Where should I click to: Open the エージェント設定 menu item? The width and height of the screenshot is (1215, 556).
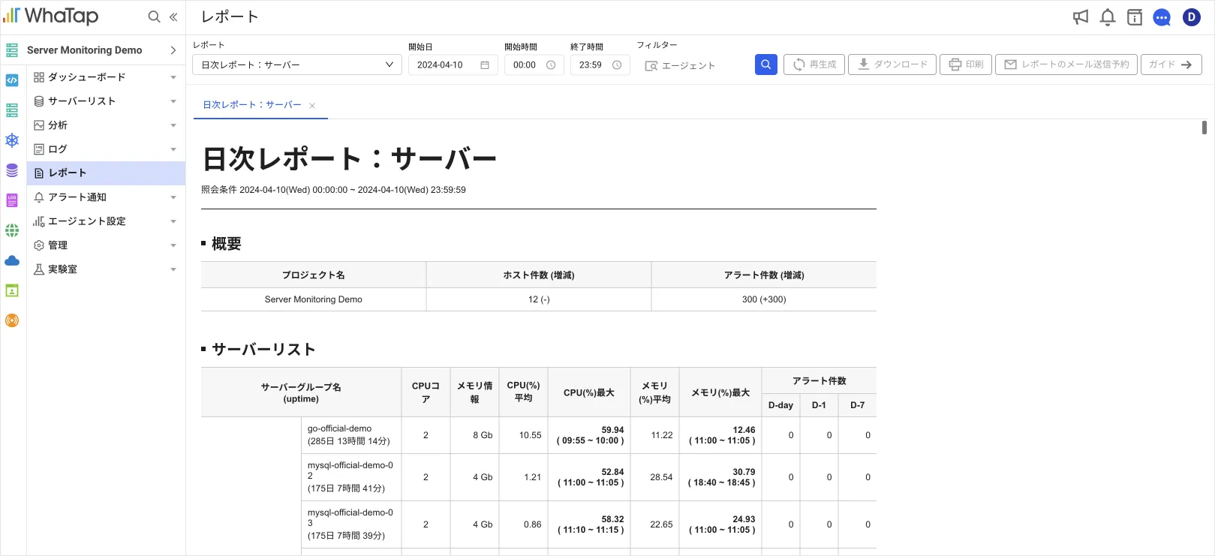106,221
